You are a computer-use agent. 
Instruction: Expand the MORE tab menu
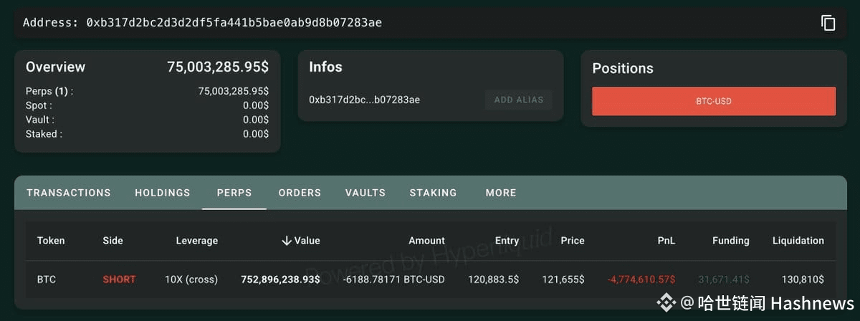tap(501, 193)
